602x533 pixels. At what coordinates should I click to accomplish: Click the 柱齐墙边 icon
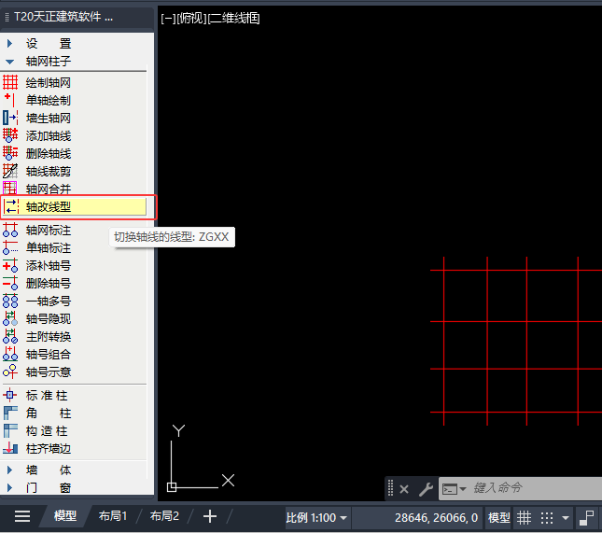[10, 448]
